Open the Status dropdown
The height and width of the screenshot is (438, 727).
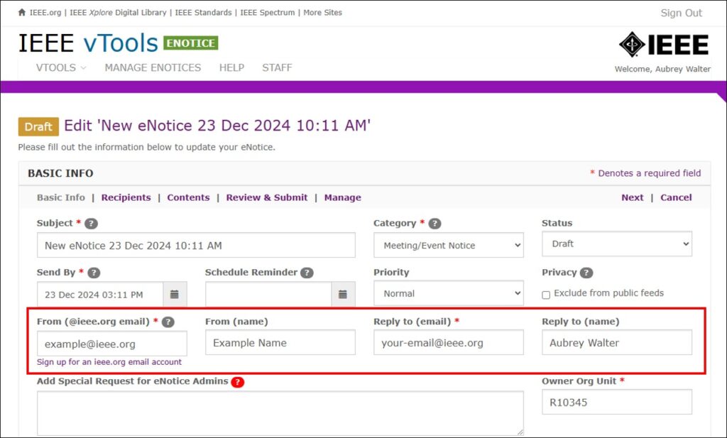click(x=617, y=243)
